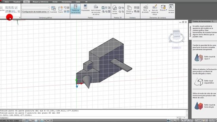Screen dimensions: 217x122
Task: Expand the Bloqueo dropdown arrow
Action: click(x=166, y=10)
